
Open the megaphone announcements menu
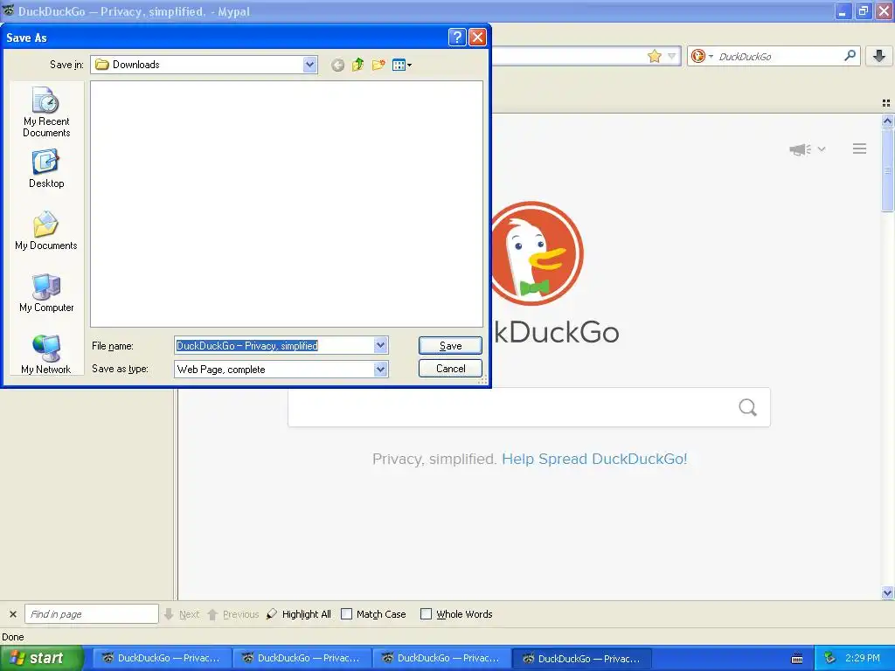click(807, 149)
